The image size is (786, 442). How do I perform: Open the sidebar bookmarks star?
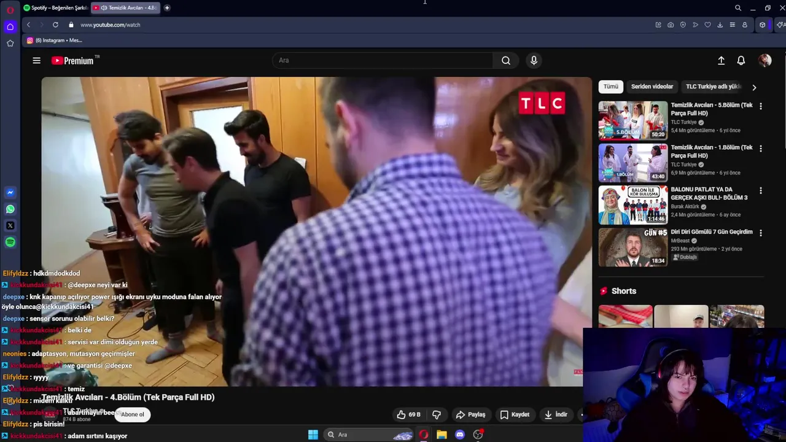click(10, 43)
